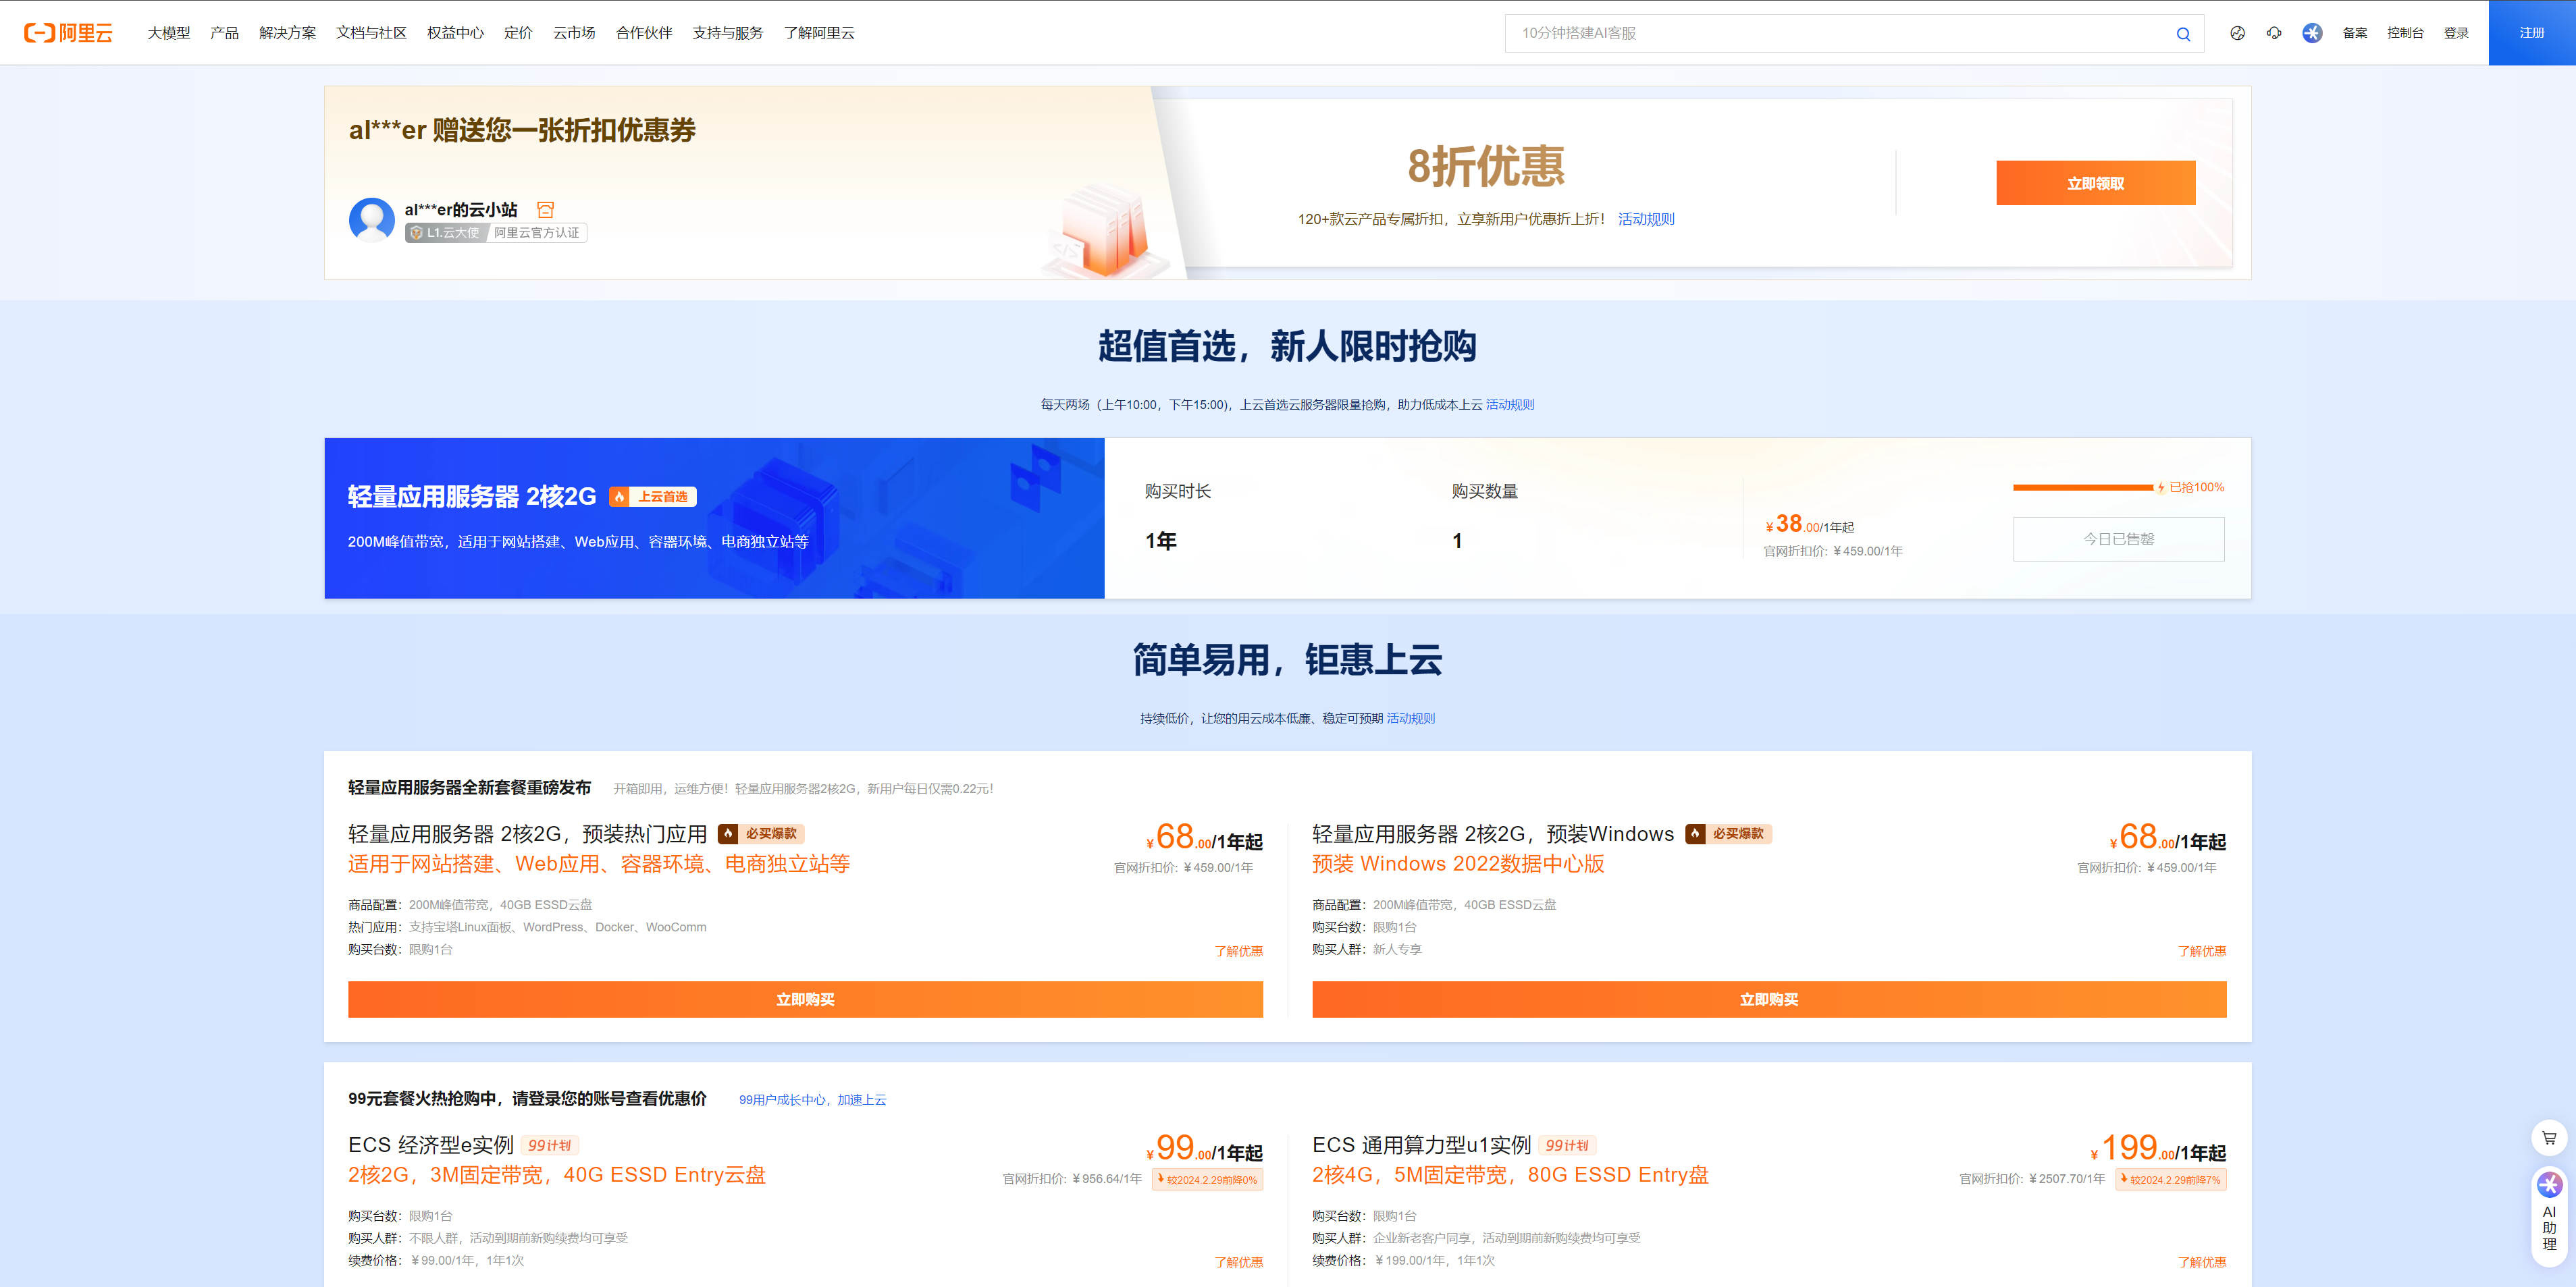
Task: Click 立即购买 for 预装Windows server
Action: coord(1769,1000)
